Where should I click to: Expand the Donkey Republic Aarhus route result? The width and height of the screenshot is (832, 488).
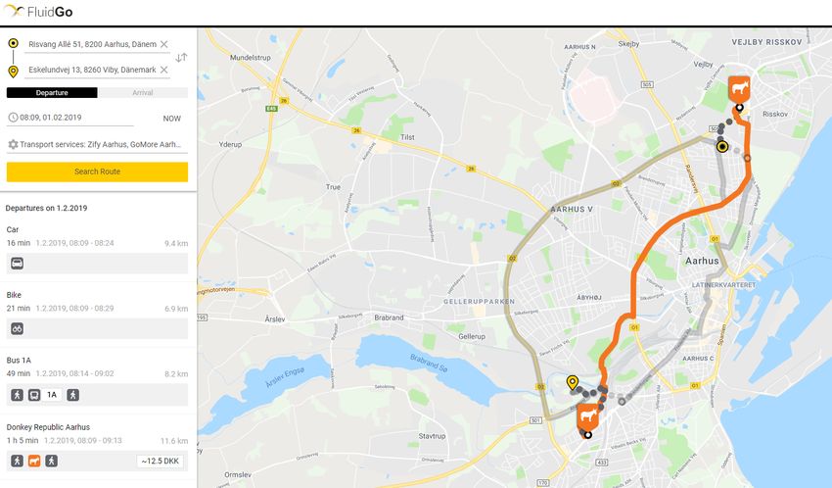97,447
